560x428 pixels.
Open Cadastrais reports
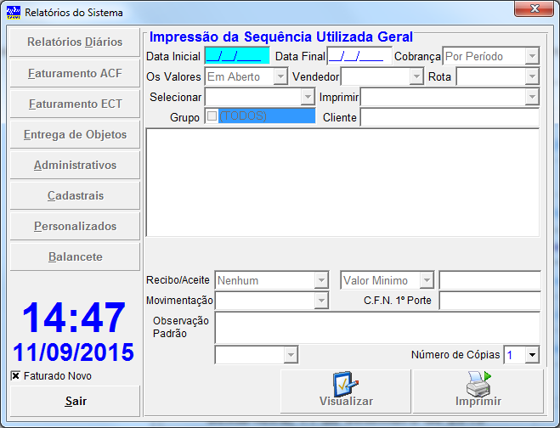pos(75,195)
